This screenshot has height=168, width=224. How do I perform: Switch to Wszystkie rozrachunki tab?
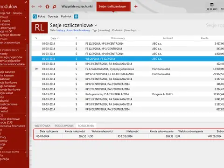coord(77,7)
